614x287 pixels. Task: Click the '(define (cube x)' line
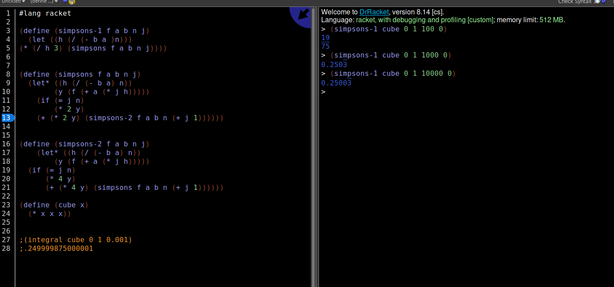(54, 205)
